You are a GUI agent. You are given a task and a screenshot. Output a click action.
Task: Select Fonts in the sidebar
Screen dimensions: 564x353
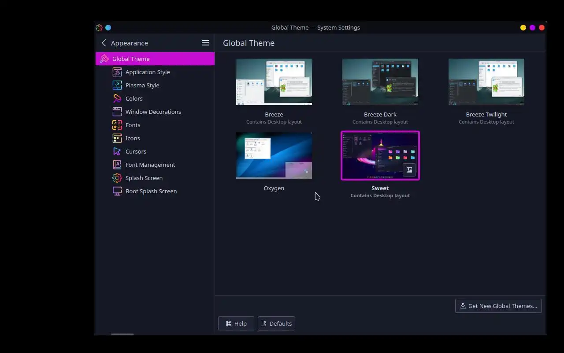point(155,125)
